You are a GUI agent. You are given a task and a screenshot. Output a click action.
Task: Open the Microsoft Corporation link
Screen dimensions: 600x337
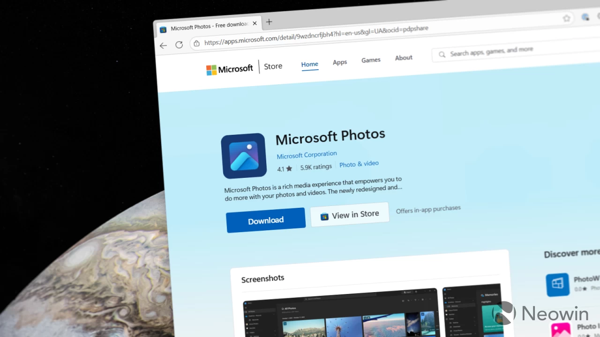[307, 154]
